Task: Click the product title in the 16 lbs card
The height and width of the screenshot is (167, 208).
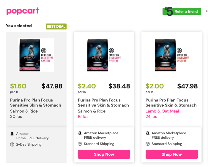Action: click(x=103, y=103)
